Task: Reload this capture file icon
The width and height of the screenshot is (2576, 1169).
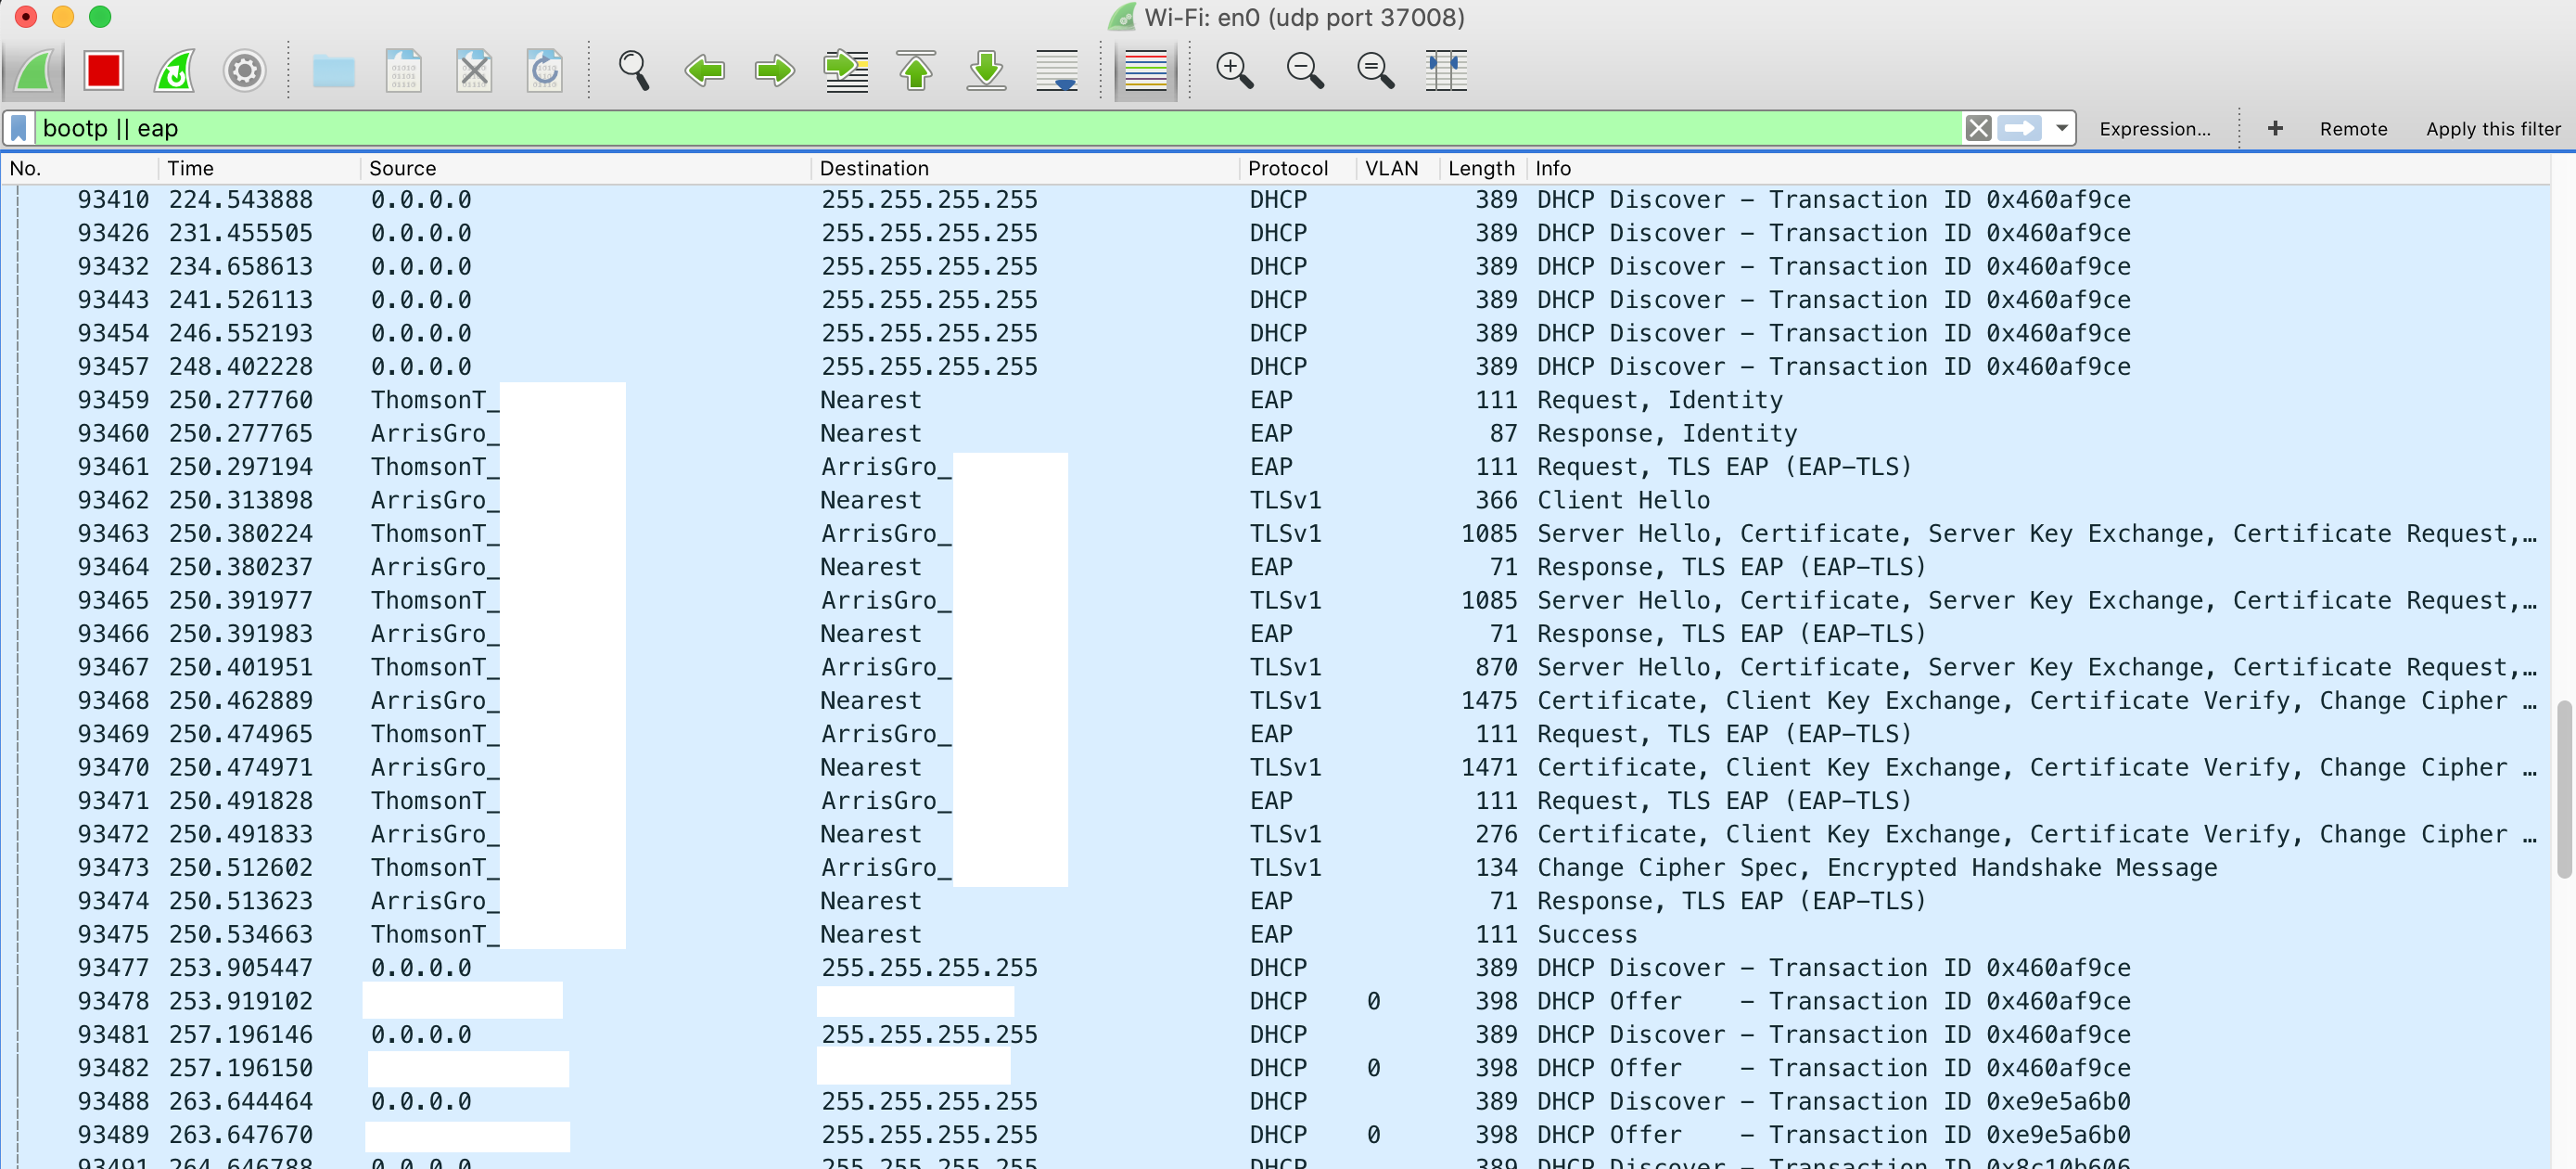Action: coord(545,71)
